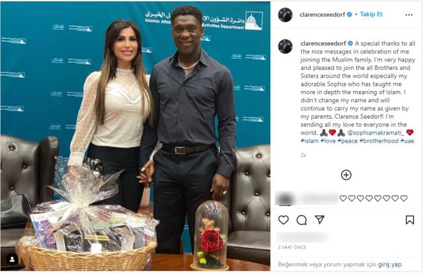The width and height of the screenshot is (423, 275).
Task: Open clarenceseedorf profile avatar in header
Action: point(286,15)
